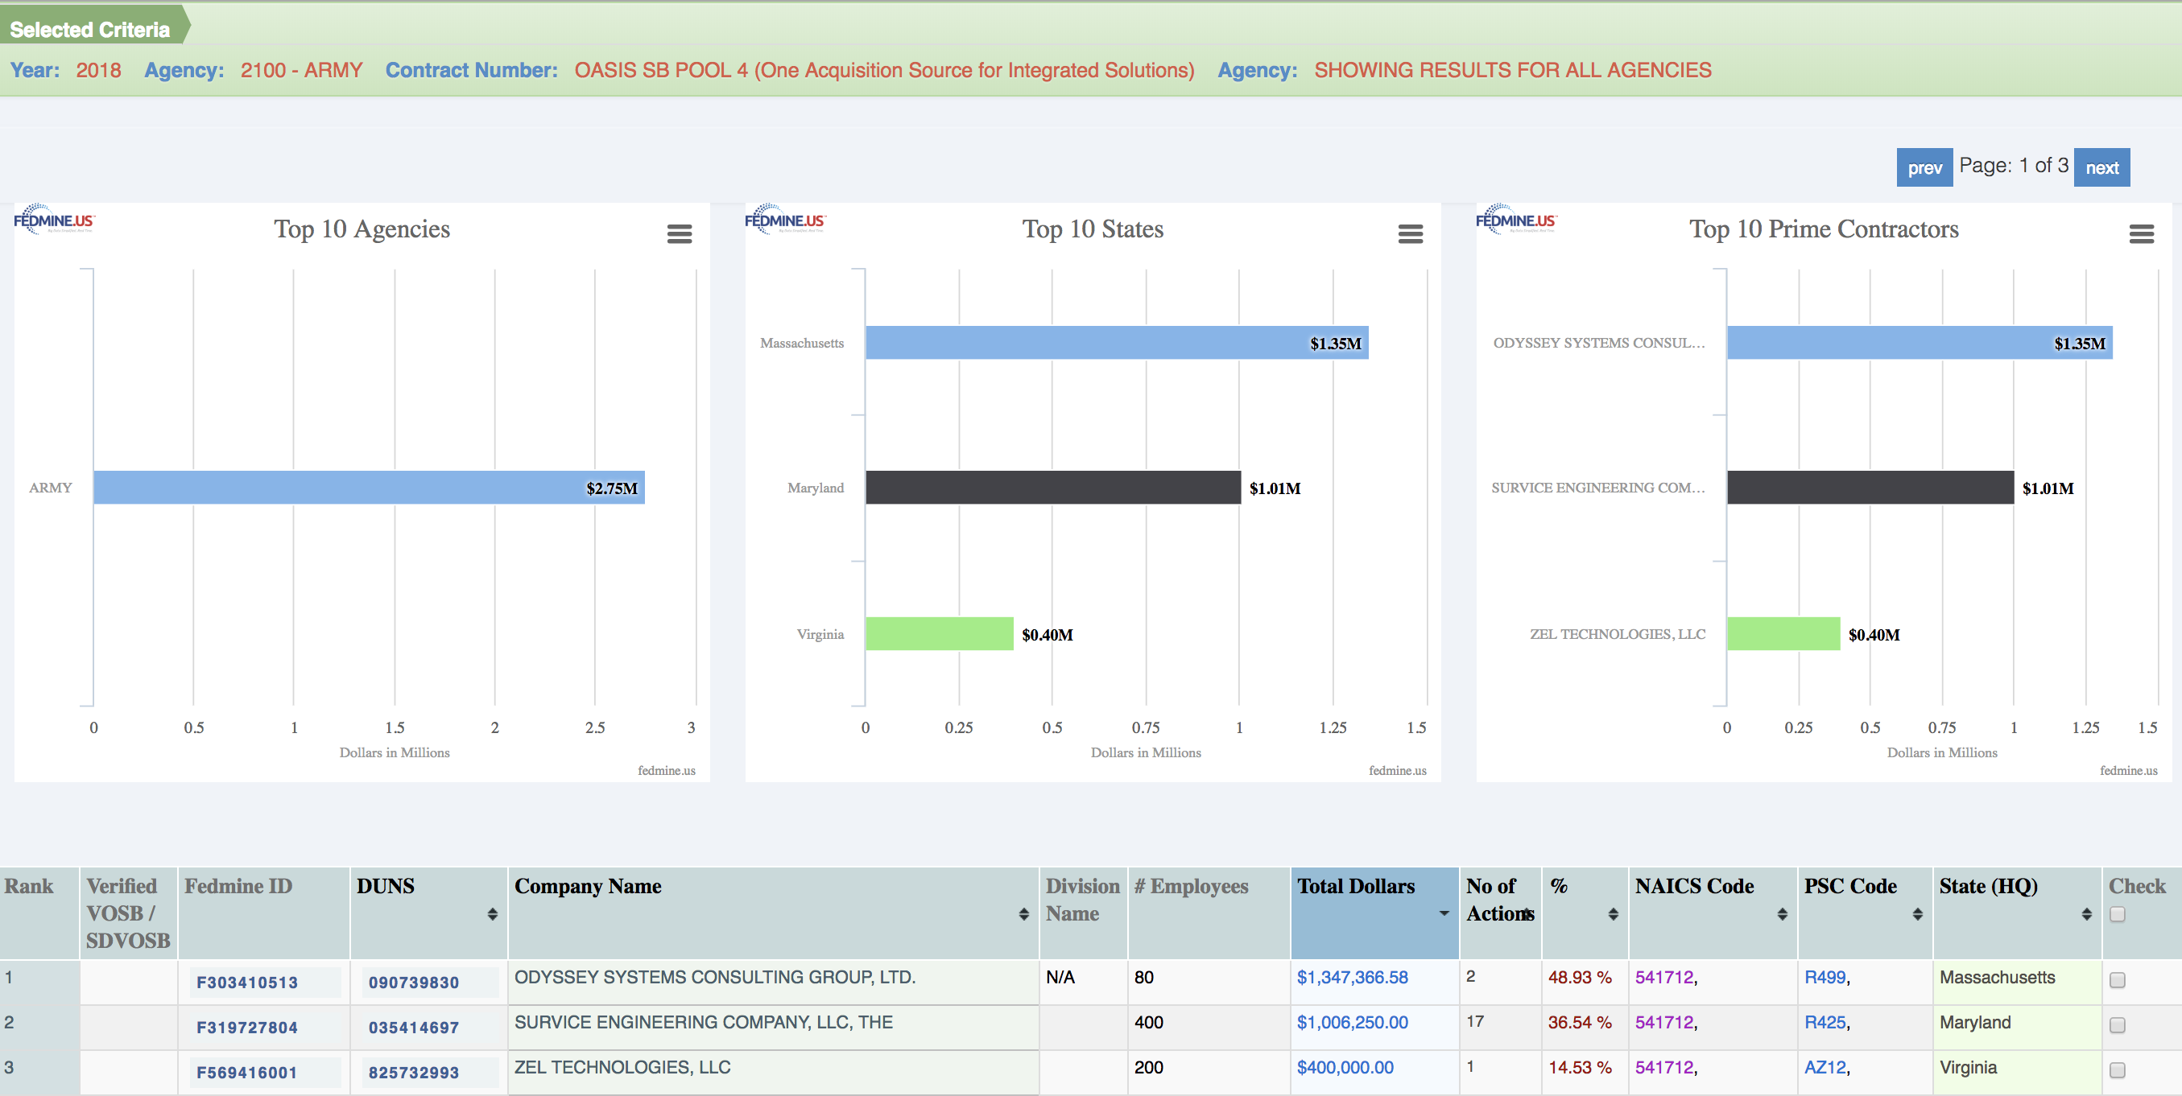Sort by percentage column arrows
The image size is (2182, 1096).
(1613, 914)
